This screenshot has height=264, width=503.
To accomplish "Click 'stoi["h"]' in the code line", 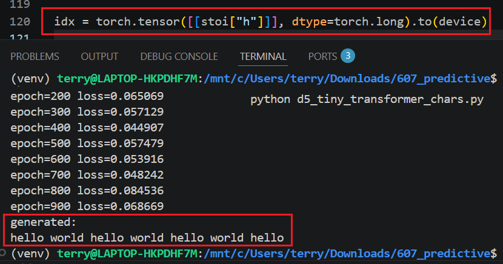I will (x=232, y=22).
